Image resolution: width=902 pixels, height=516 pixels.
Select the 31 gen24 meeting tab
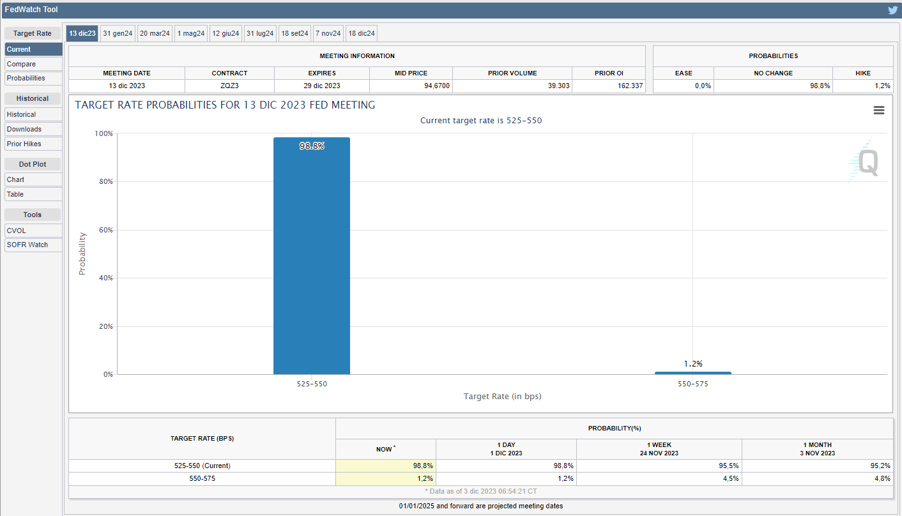pyautogui.click(x=118, y=33)
